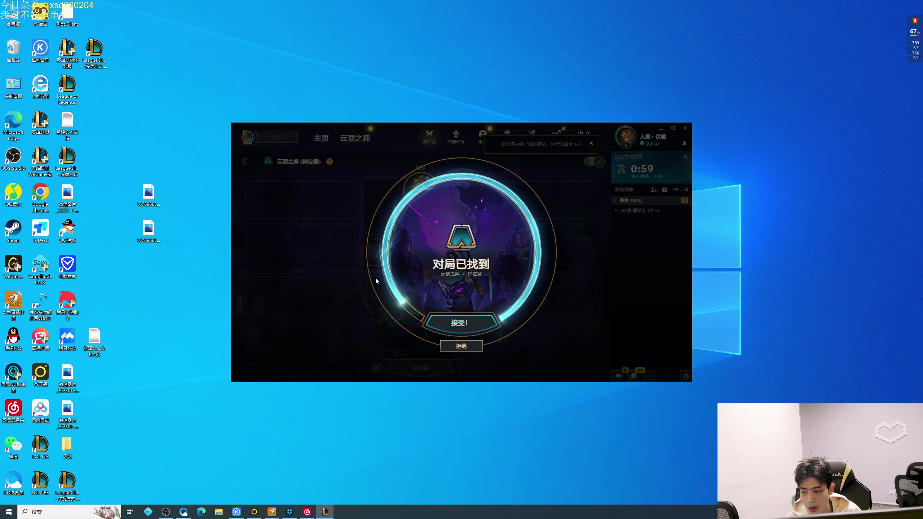
Task: Open OBS Studio from the taskbar
Action: (166, 512)
